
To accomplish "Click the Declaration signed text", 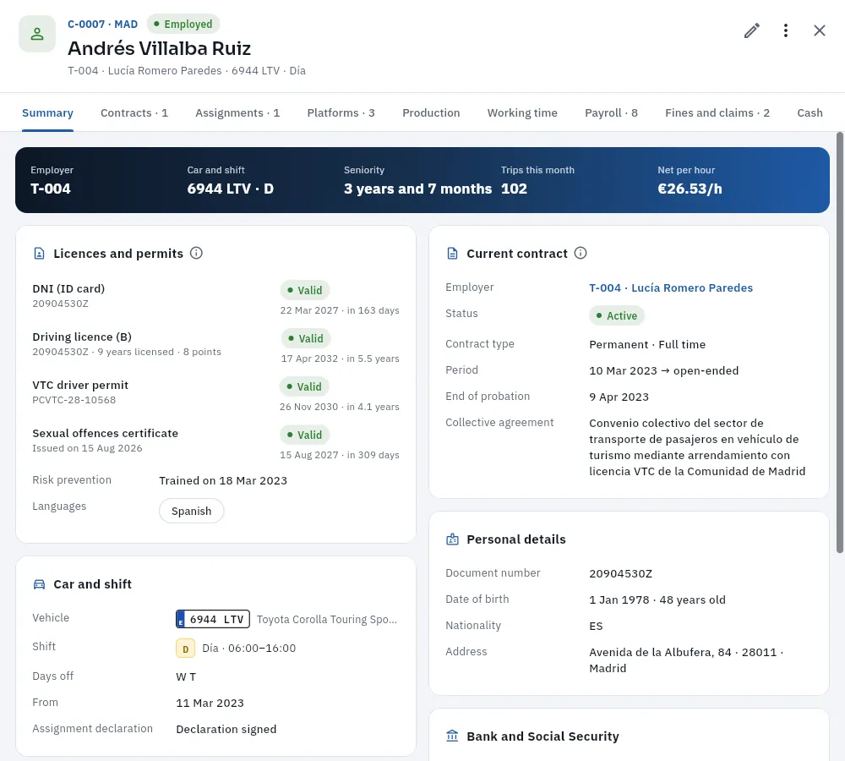I will pyautogui.click(x=226, y=729).
